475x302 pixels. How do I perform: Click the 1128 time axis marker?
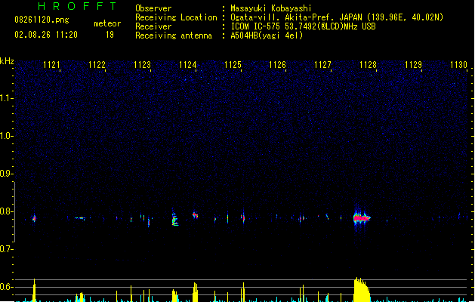(x=368, y=65)
